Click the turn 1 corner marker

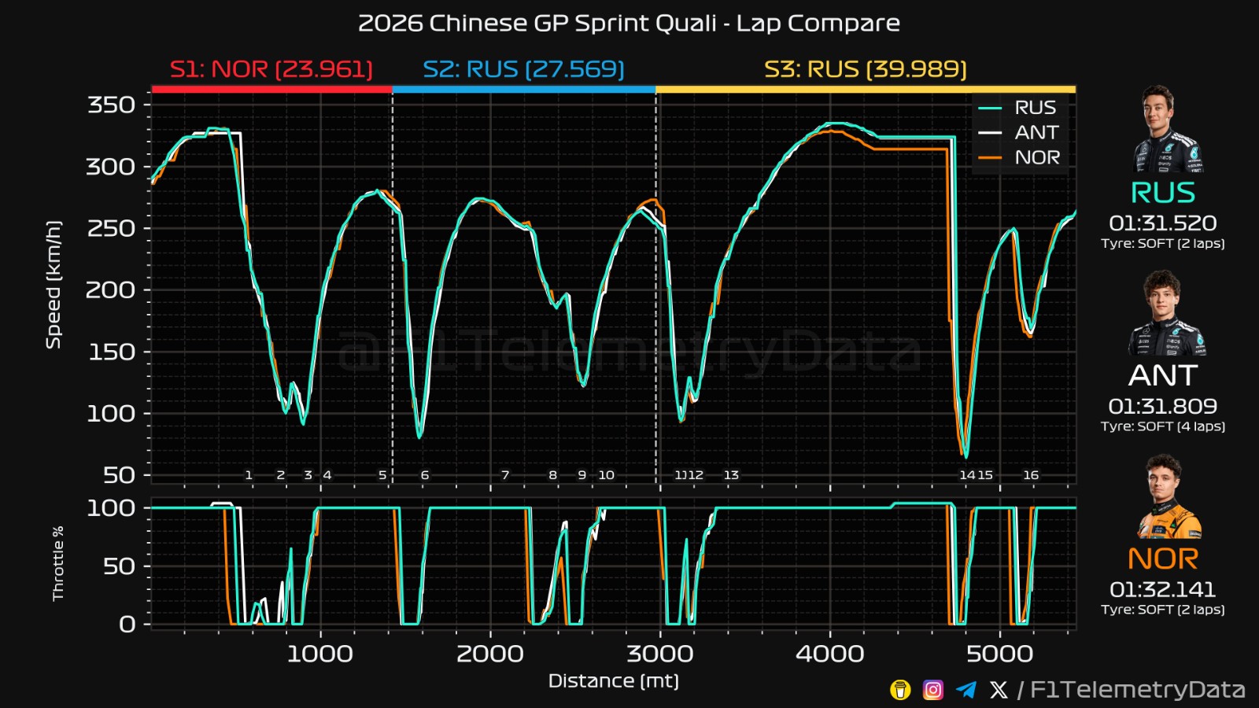click(x=249, y=475)
